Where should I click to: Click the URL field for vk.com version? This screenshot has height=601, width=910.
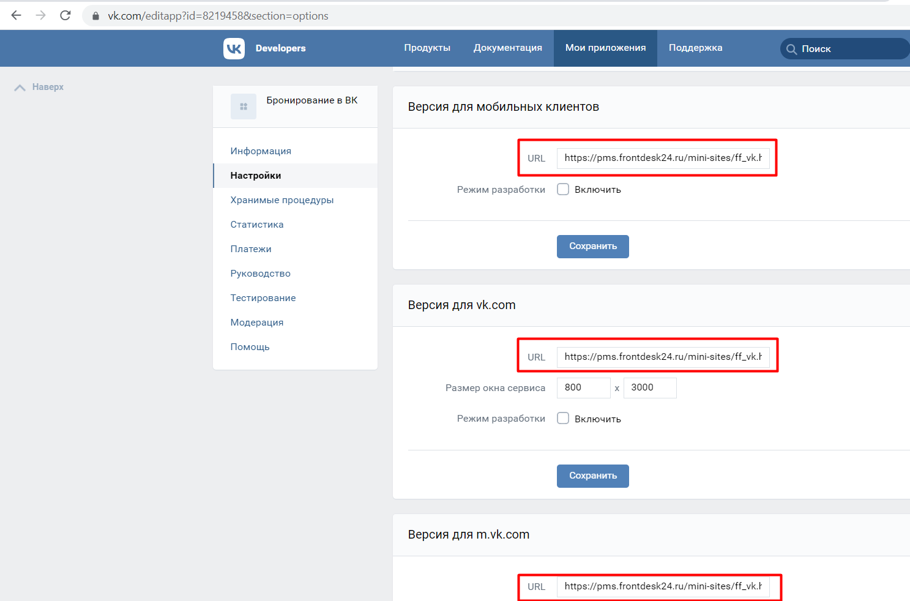pyautogui.click(x=663, y=357)
